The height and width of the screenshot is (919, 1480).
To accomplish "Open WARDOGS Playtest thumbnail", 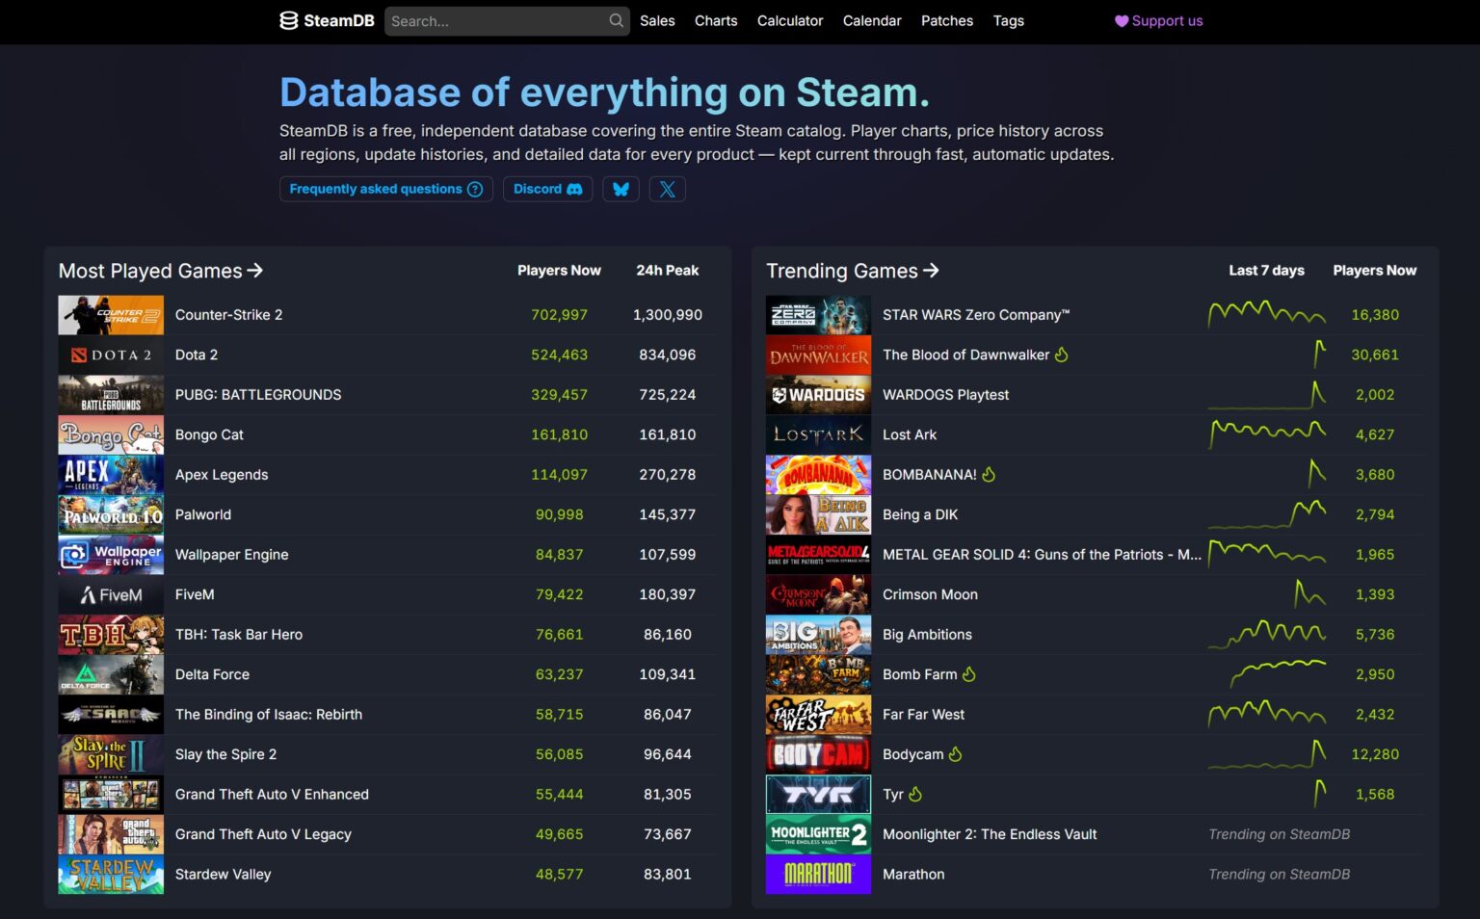I will (818, 395).
